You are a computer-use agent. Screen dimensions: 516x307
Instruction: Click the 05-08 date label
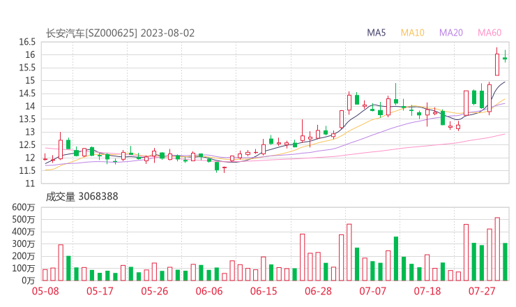pyautogui.click(x=45, y=291)
